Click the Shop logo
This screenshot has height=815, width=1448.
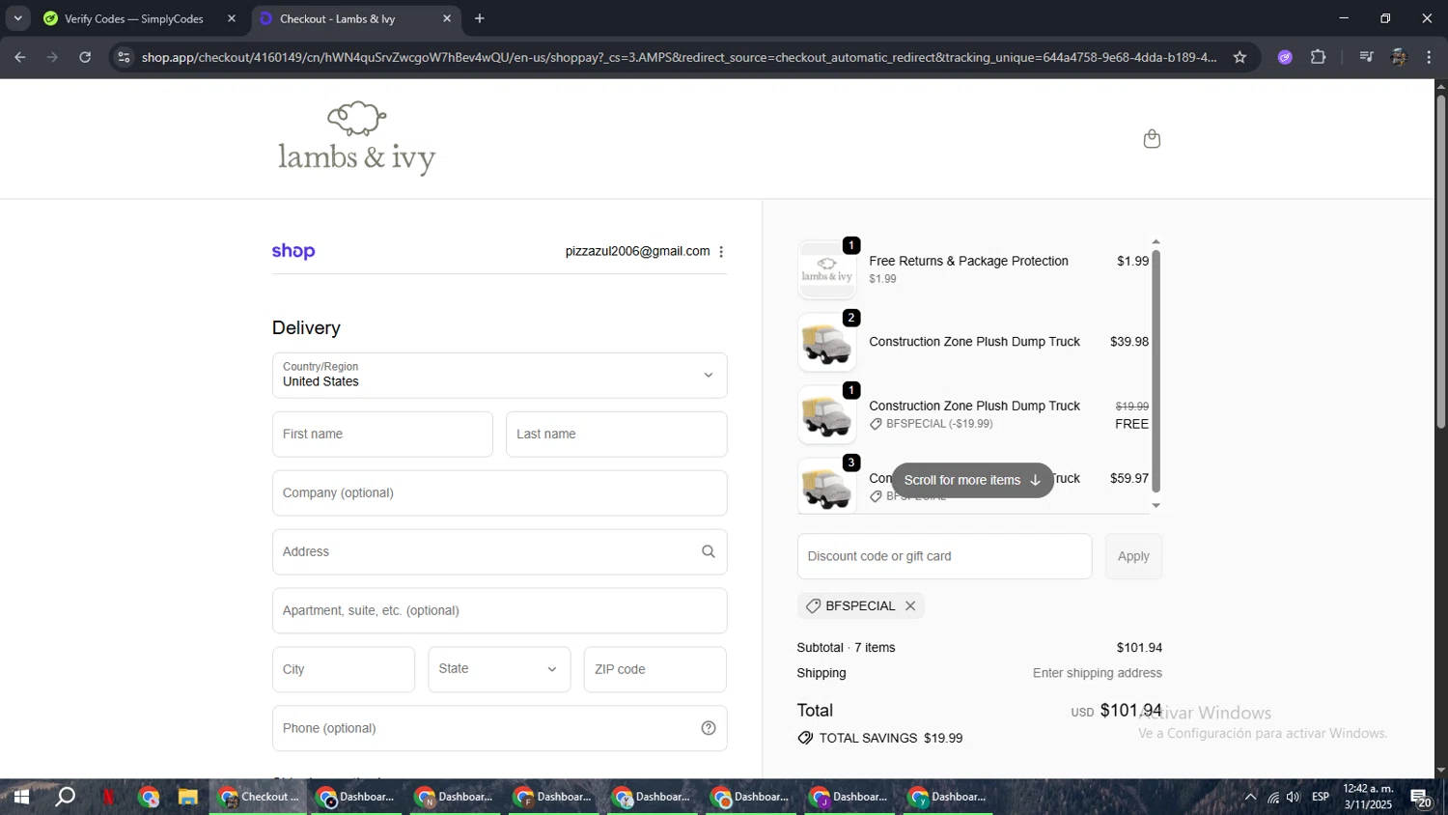pos(293,251)
